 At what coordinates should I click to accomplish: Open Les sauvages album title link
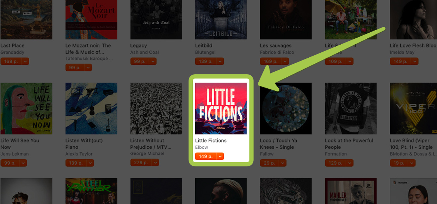[x=276, y=45]
